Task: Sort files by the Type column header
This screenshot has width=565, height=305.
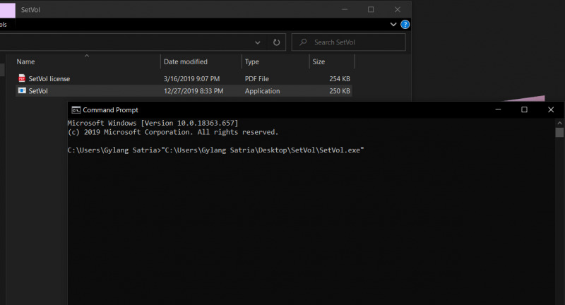Action: coord(252,62)
